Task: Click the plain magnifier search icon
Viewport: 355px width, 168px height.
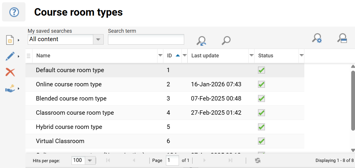Action: point(226,40)
